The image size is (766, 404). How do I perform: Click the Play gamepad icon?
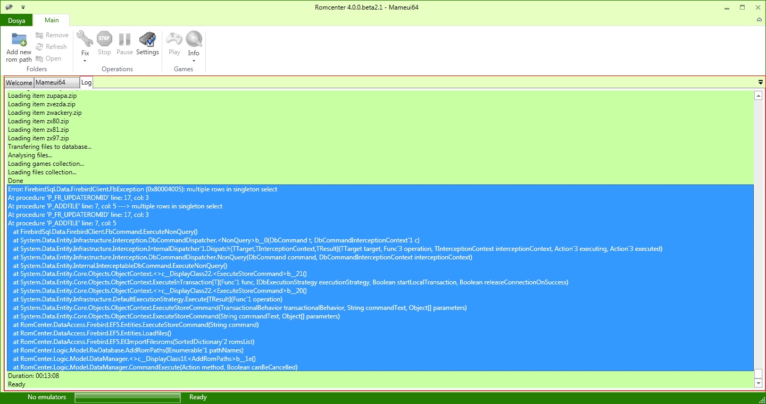point(174,39)
